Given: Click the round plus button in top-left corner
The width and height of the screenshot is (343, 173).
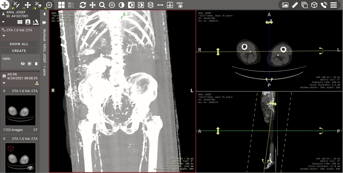Looking at the screenshot, I should pyautogui.click(x=5, y=5).
